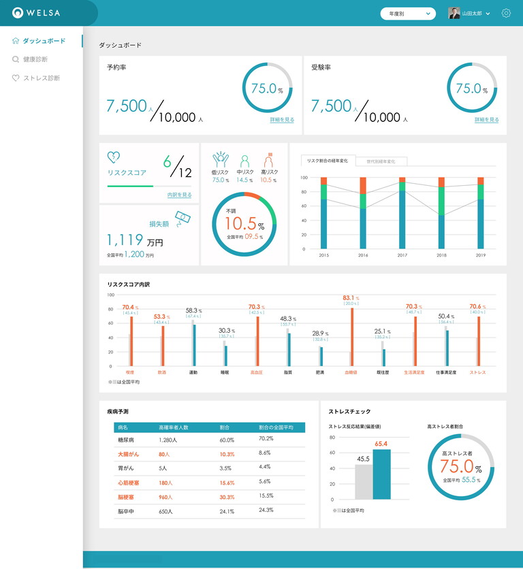Click the WELSA logo
This screenshot has width=523, height=569.
(36, 13)
